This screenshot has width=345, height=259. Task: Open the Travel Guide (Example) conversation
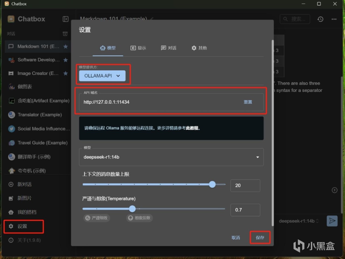38,143
